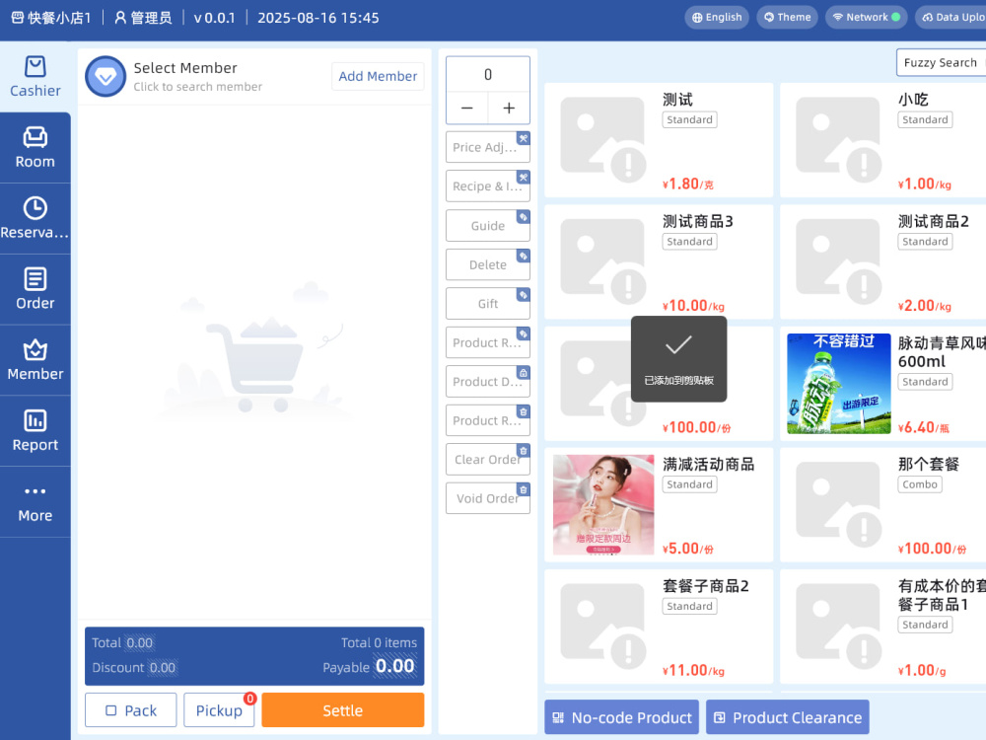
Task: Click the member diamond avatar icon
Action: pyautogui.click(x=106, y=76)
